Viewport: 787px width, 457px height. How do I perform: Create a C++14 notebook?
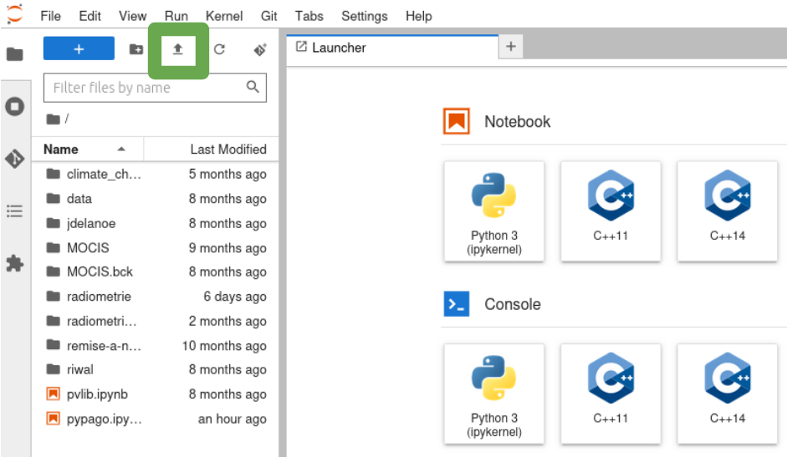pos(728,211)
